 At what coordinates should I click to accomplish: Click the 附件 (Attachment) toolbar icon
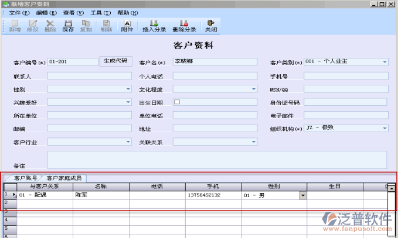[127, 26]
